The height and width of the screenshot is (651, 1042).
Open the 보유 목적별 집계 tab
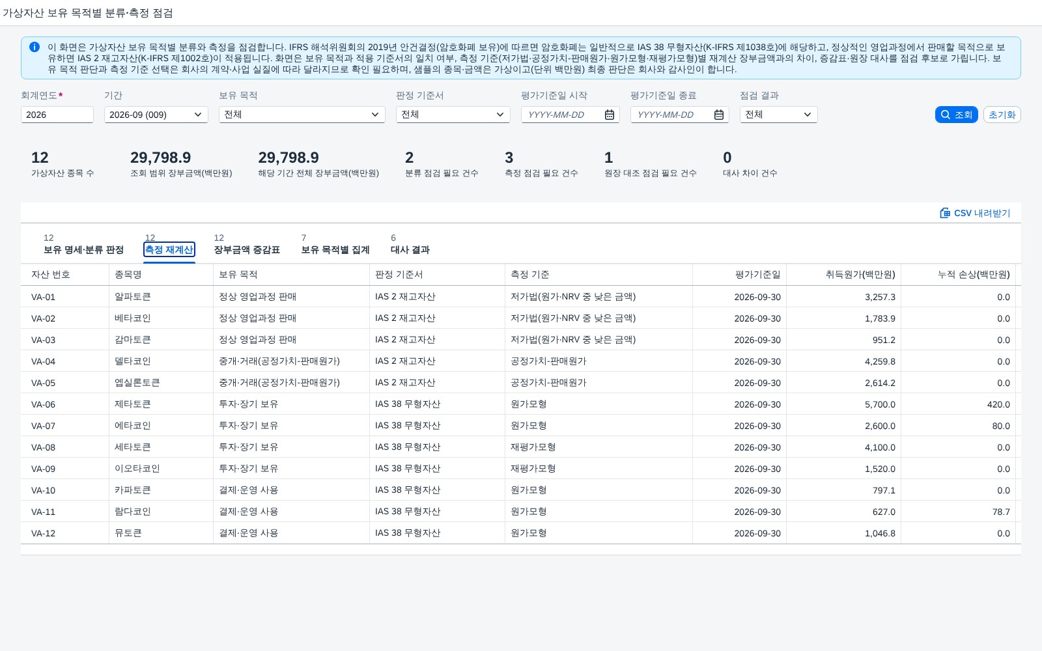pyautogui.click(x=335, y=250)
